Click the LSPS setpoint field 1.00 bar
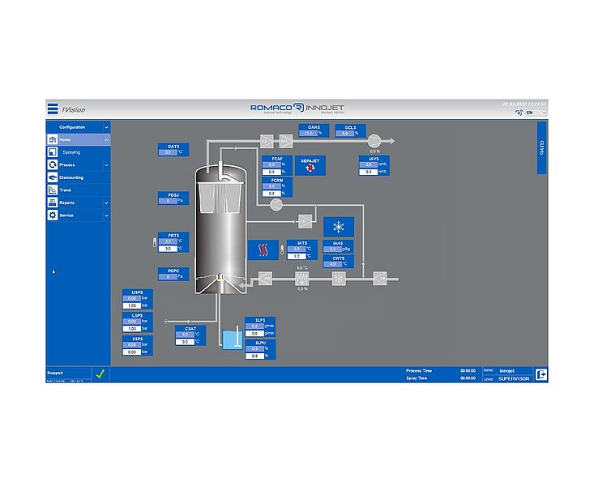The image size is (594, 482). click(132, 329)
